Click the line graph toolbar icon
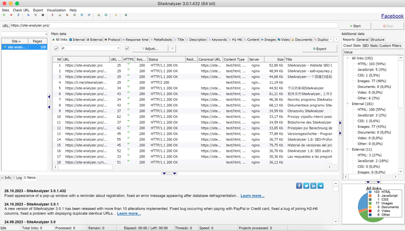This screenshot has height=231, width=405. (89, 15)
